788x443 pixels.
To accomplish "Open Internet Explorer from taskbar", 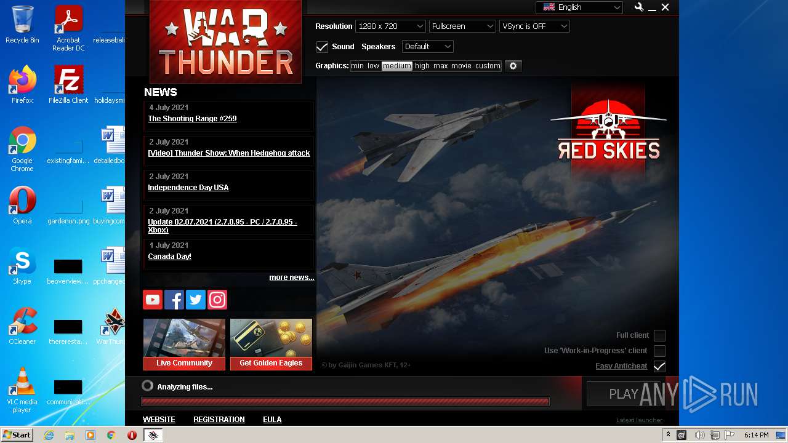I will point(49,435).
